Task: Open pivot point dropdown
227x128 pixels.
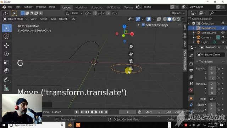Action: point(88,13)
